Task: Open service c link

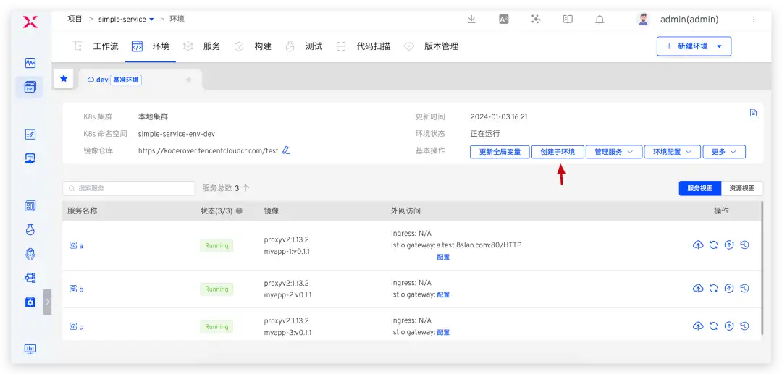Action: 76,327
